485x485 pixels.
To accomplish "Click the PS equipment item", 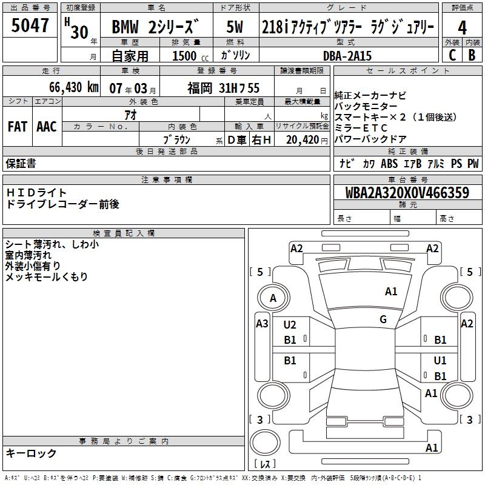I will click(x=457, y=164).
